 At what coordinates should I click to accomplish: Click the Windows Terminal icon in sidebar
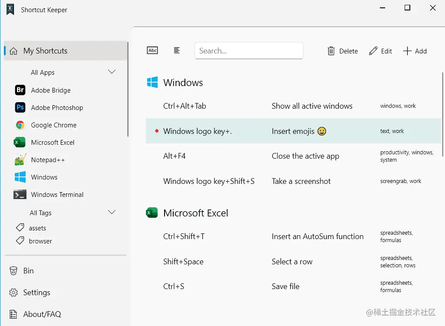(x=20, y=194)
